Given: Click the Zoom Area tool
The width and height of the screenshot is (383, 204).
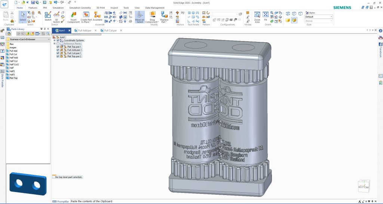Looking at the screenshot, I should coord(257,17).
